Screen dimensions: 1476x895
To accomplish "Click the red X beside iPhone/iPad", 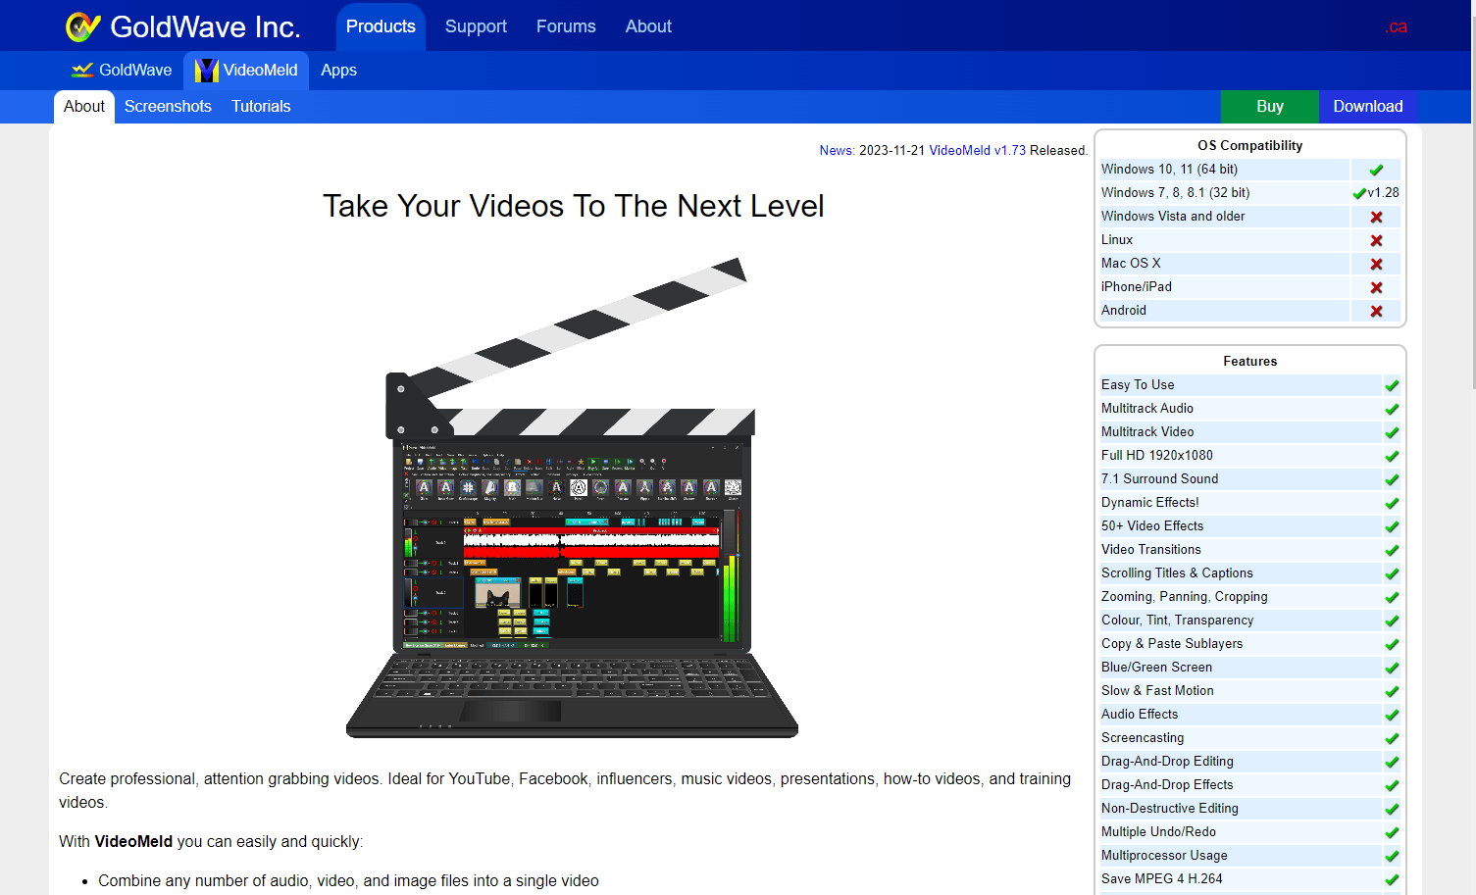I will point(1376,287).
